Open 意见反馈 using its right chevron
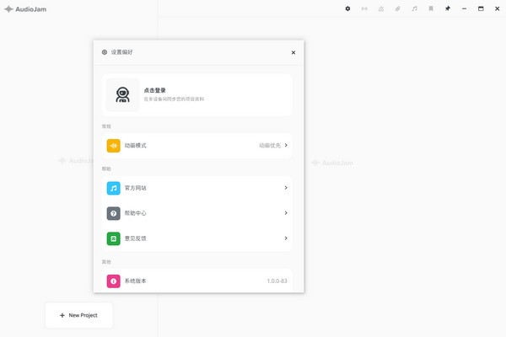506x337 pixels. [286, 238]
